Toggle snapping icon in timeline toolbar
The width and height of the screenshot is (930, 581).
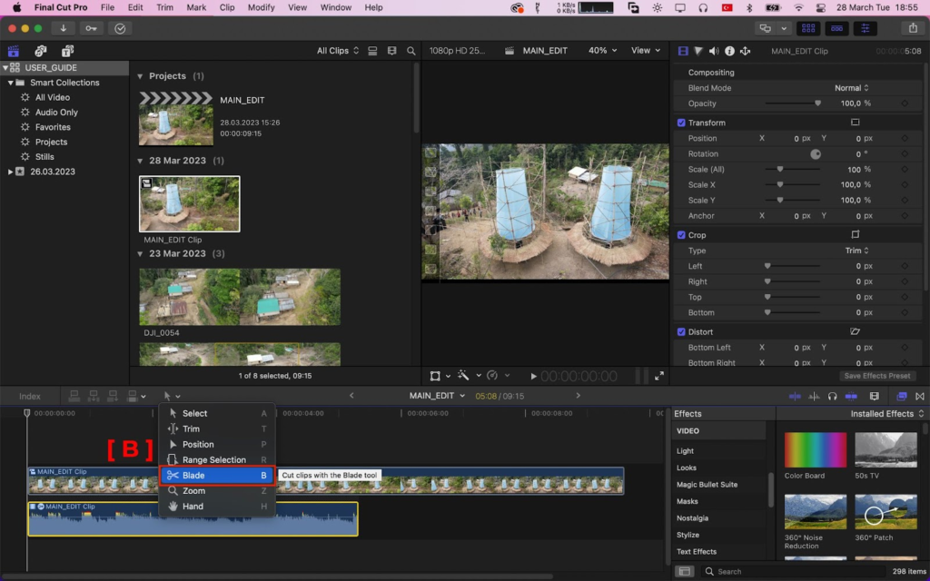851,396
